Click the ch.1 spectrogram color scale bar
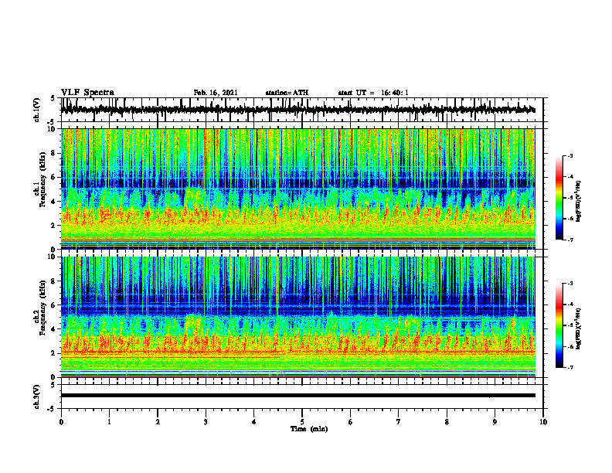The image size is (612, 473). pos(559,198)
